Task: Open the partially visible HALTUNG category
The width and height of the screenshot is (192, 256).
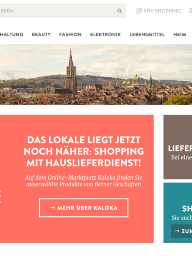Action: pyautogui.click(x=12, y=35)
